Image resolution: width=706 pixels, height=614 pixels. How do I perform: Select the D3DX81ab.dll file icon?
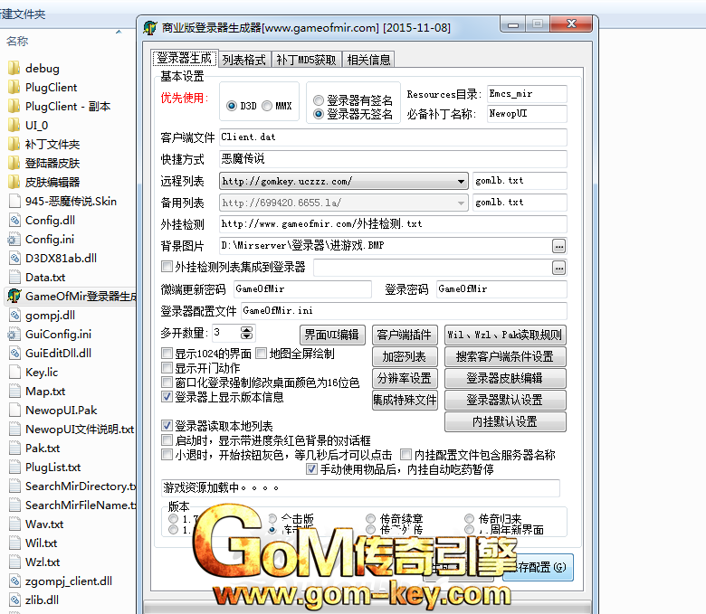[14, 258]
